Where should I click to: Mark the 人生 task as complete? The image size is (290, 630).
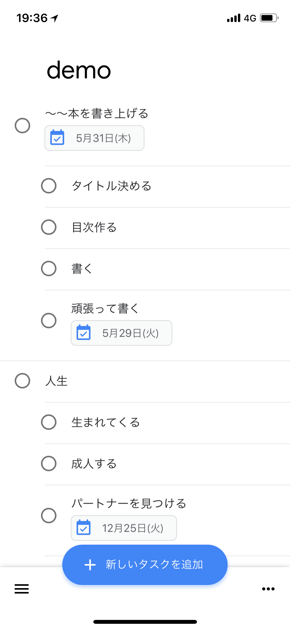[x=22, y=381]
